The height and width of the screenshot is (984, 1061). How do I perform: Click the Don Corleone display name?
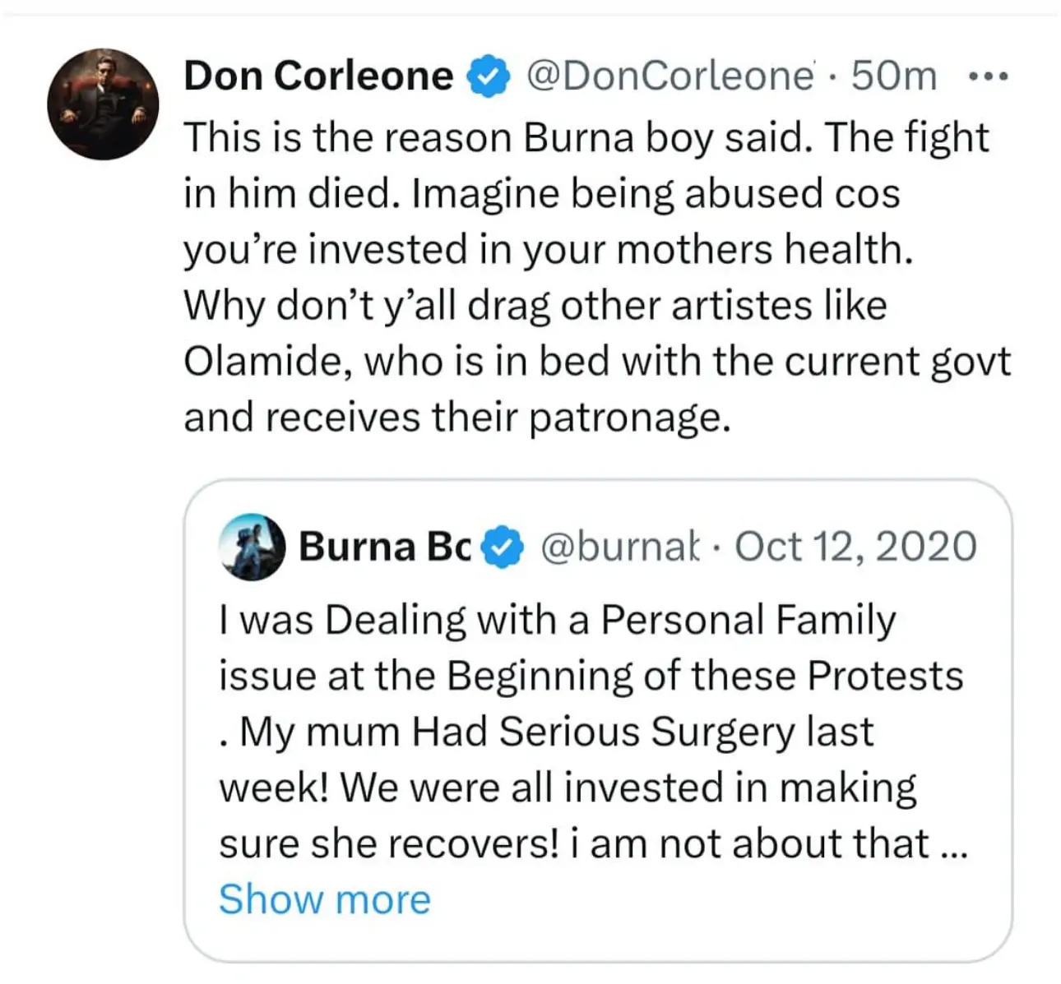(318, 76)
